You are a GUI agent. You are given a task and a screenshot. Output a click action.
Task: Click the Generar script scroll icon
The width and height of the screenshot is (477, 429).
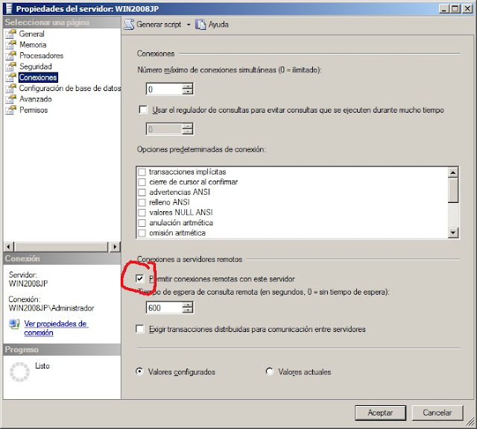click(129, 25)
